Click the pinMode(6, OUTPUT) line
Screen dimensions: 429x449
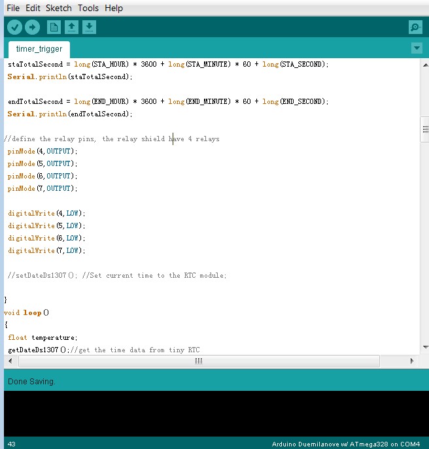[x=43, y=176]
